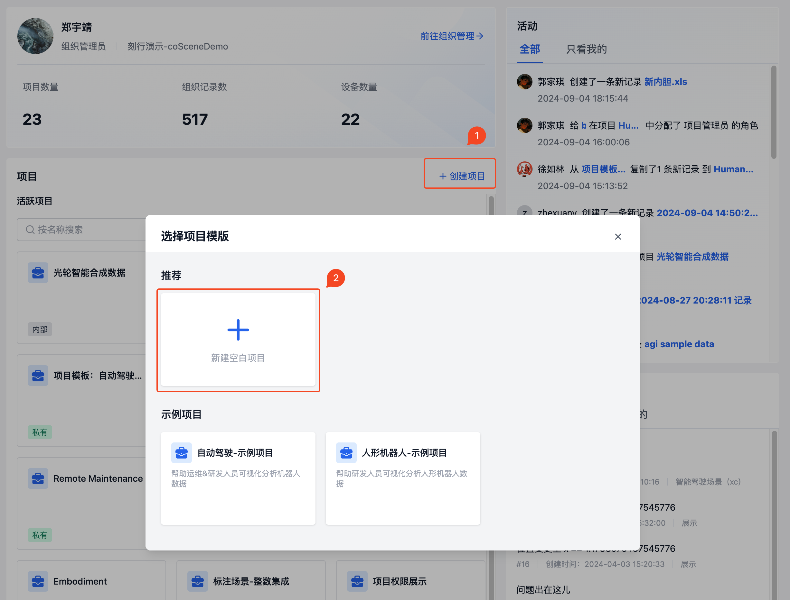
Task: Click the 设备数量 value 22
Action: coord(350,119)
